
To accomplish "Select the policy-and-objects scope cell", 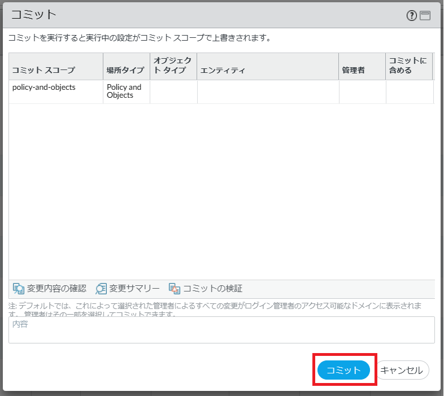I will (x=56, y=92).
